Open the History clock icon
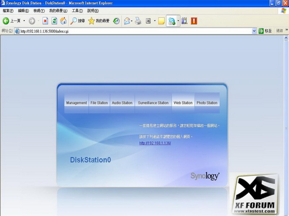The height and width of the screenshot is (216, 289). (x=116, y=21)
